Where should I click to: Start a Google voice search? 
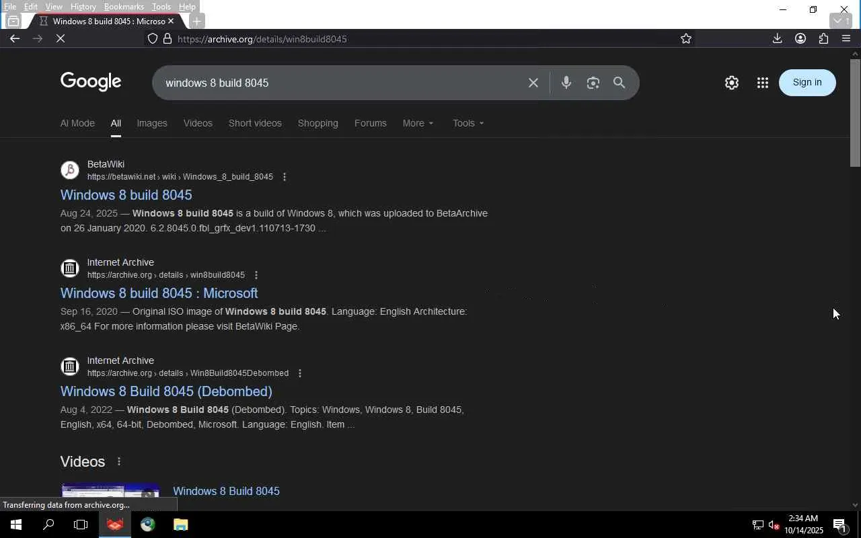(566, 83)
